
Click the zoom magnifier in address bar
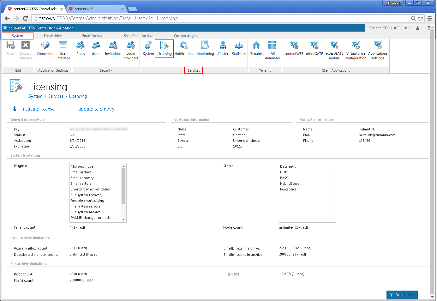[413, 18]
